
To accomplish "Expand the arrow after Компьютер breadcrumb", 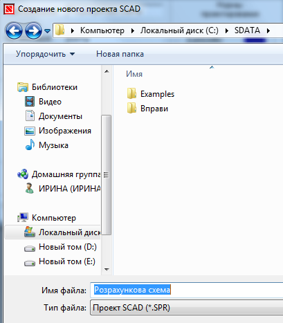I will pos(132,30).
